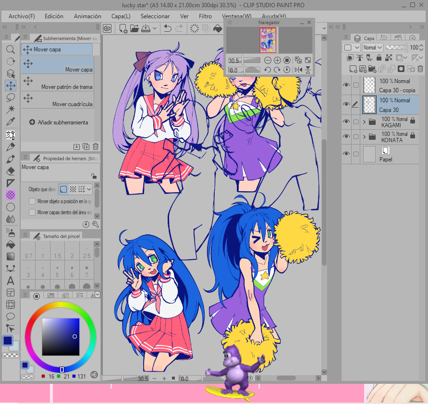428x404 pixels.
Task: Click the main dark blue drawing color swatch
Action: click(8, 341)
